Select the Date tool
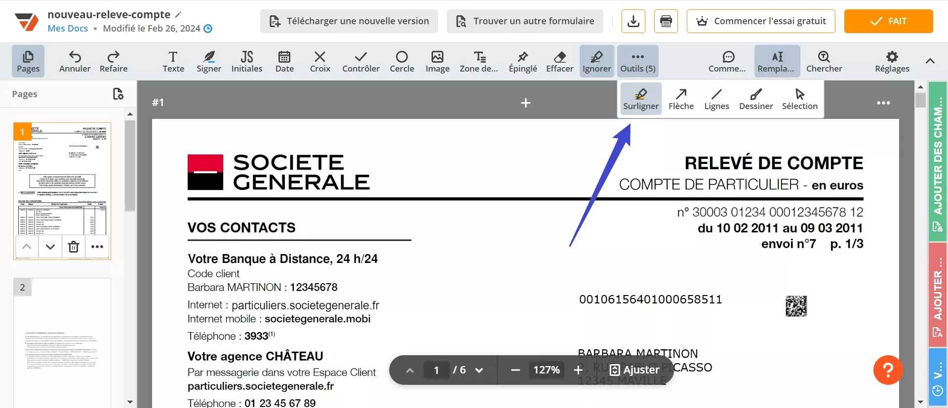 click(284, 61)
